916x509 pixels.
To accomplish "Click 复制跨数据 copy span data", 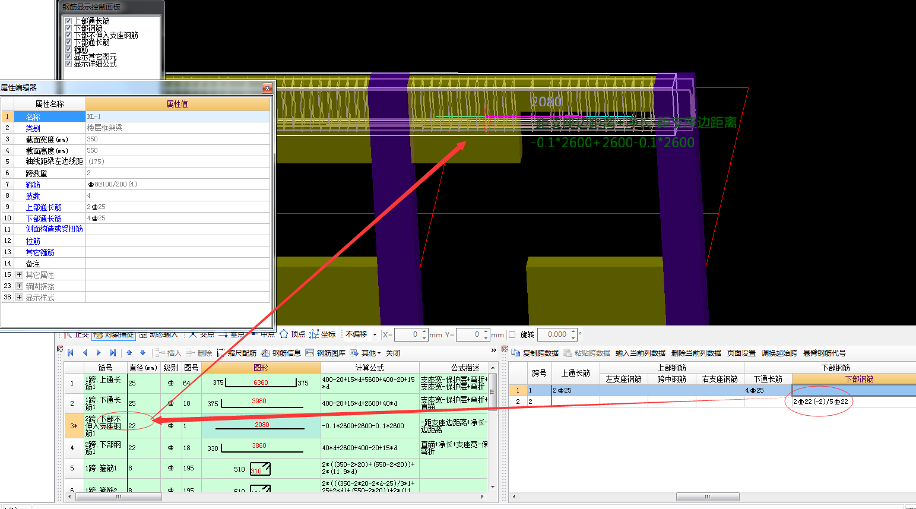I will tap(535, 353).
